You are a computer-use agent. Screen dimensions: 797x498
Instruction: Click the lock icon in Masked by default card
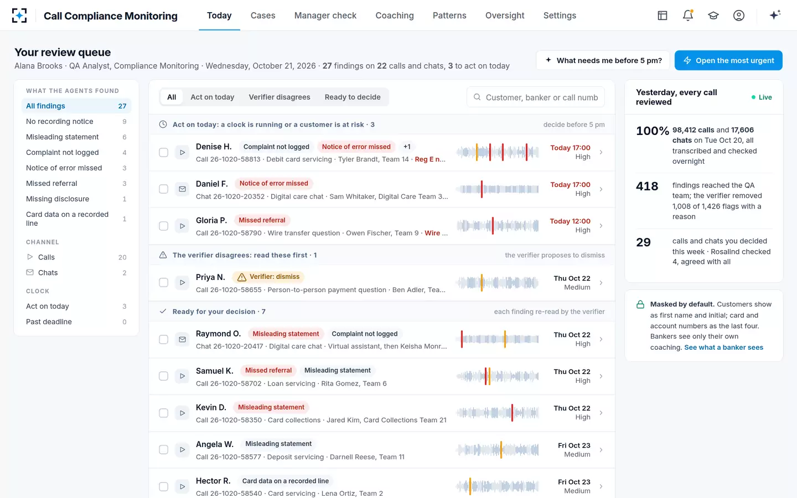coord(640,304)
